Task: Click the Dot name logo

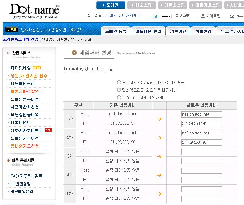Action: pos(34,9)
